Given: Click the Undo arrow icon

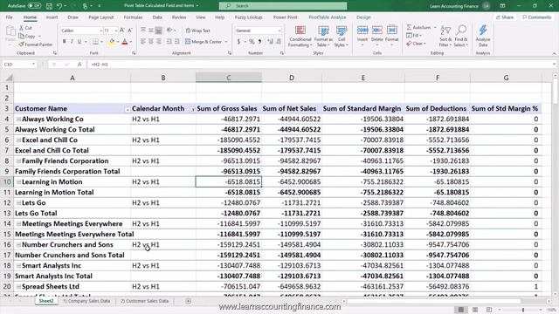Looking at the screenshot, I should tap(59, 6).
